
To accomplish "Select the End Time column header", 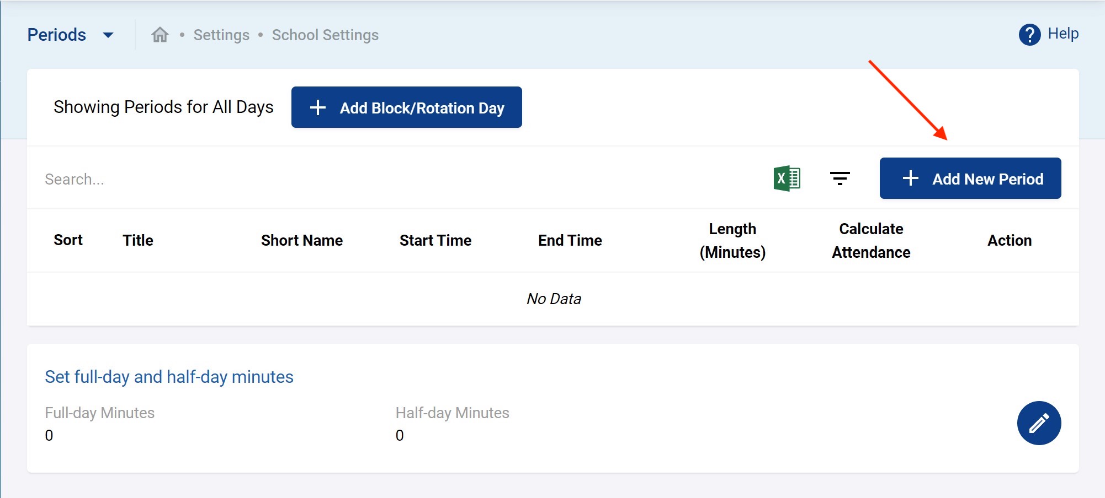I will [x=570, y=240].
